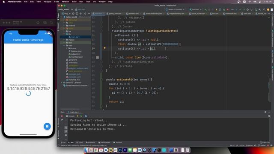This screenshot has height=154, width=274.
Task: Minimize the Run tool window
Action: click(x=269, y=112)
